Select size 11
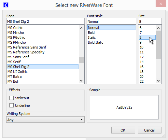This screenshot has width=168, height=140. [x=147, y=52]
